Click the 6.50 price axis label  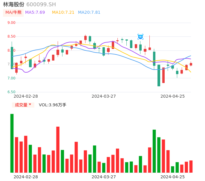pos(11,92)
